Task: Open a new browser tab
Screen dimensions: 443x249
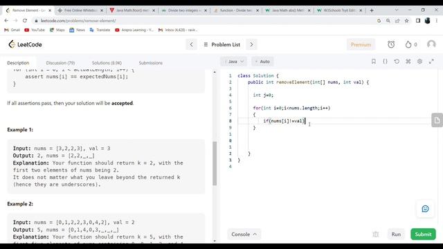Action: click(372, 10)
